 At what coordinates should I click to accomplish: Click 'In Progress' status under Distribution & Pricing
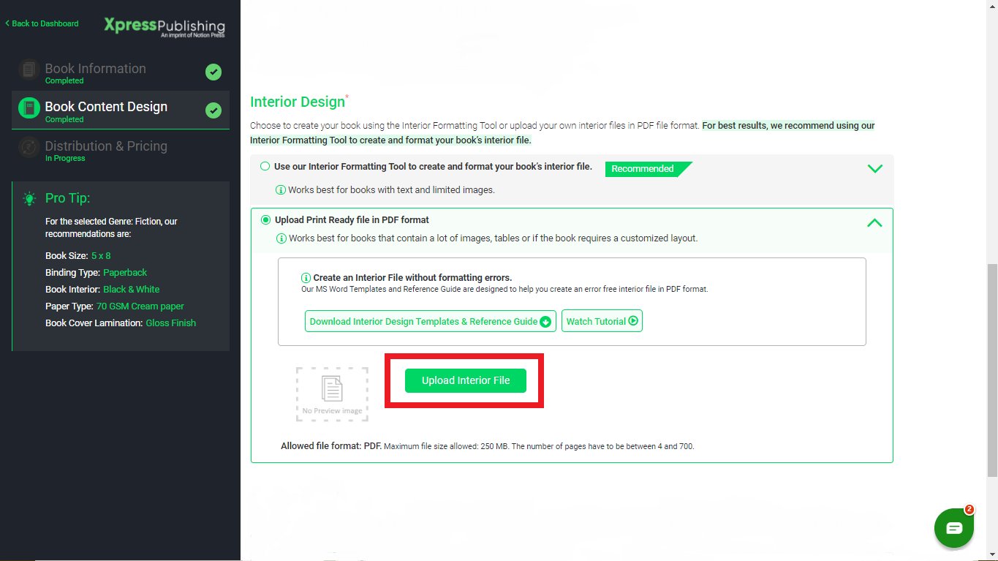[65, 158]
